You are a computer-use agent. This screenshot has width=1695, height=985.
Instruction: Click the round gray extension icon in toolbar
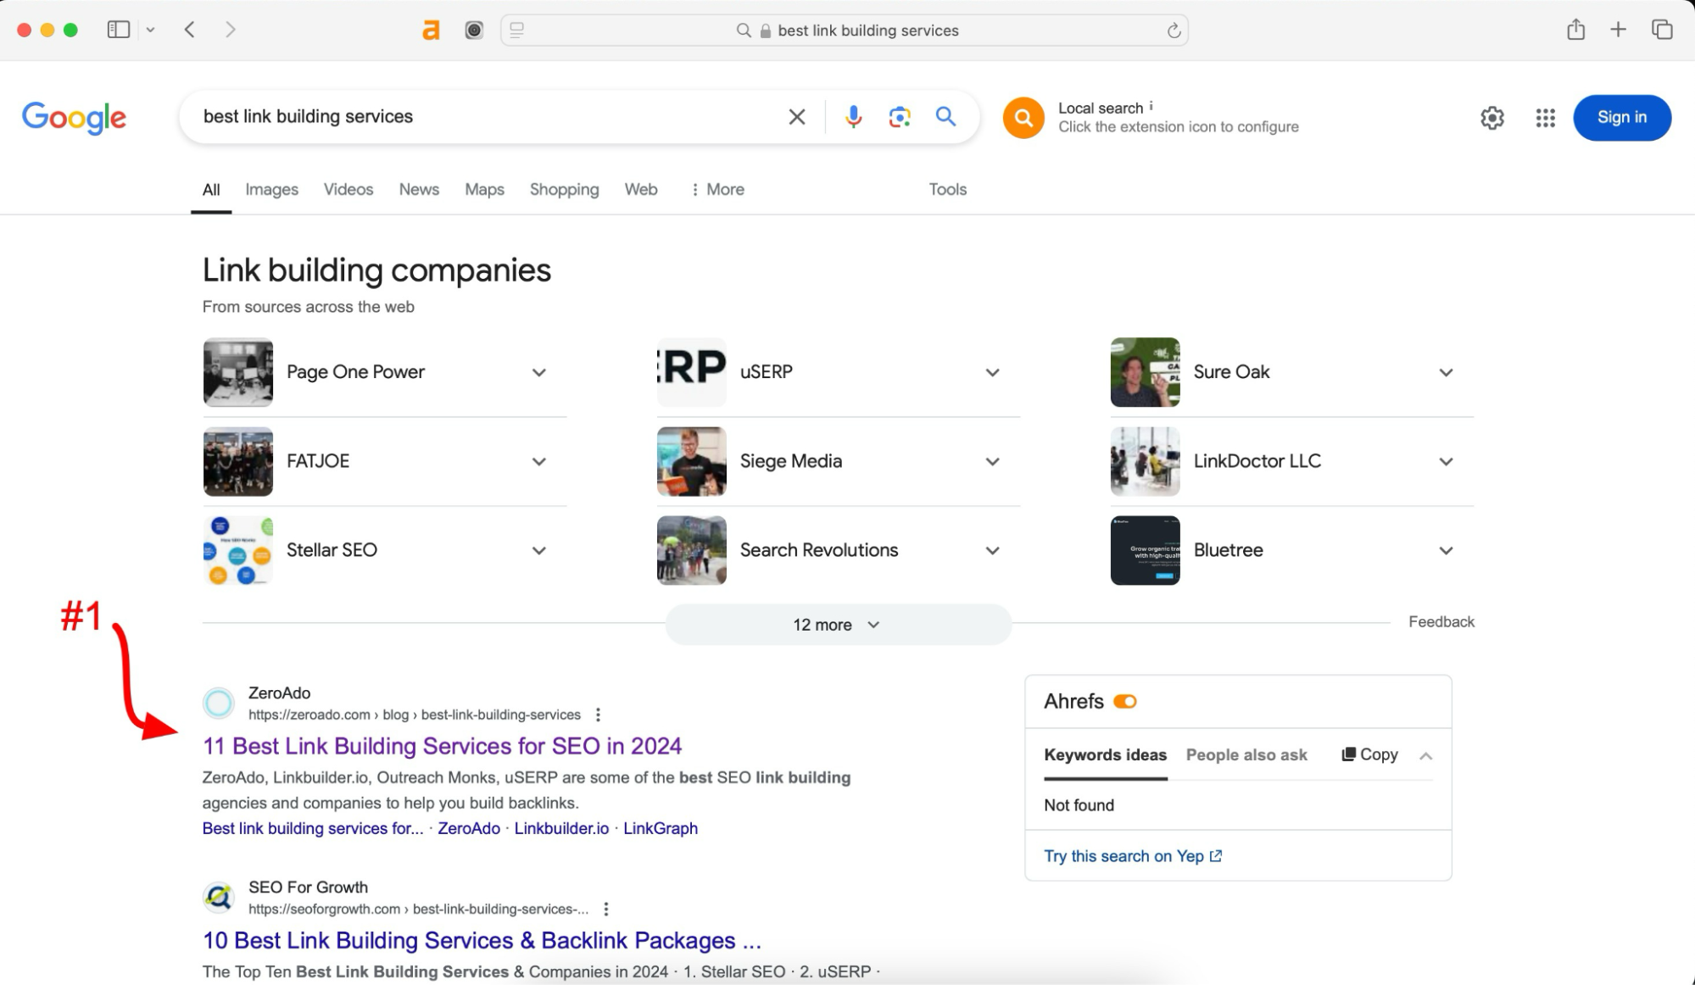[474, 31]
